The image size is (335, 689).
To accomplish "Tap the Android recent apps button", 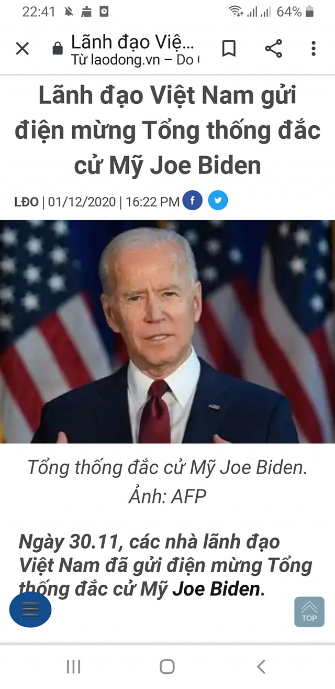I will (x=73, y=666).
